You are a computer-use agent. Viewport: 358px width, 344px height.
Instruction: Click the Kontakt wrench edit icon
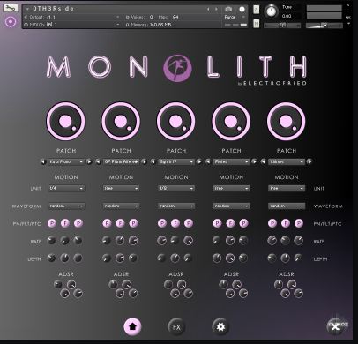[x=11, y=8]
